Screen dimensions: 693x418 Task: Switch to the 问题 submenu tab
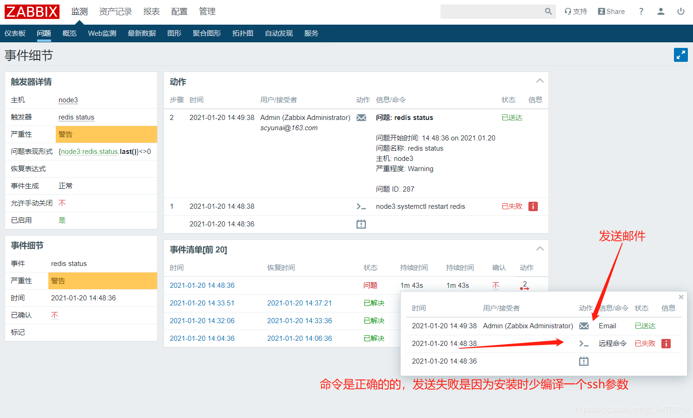click(x=44, y=33)
